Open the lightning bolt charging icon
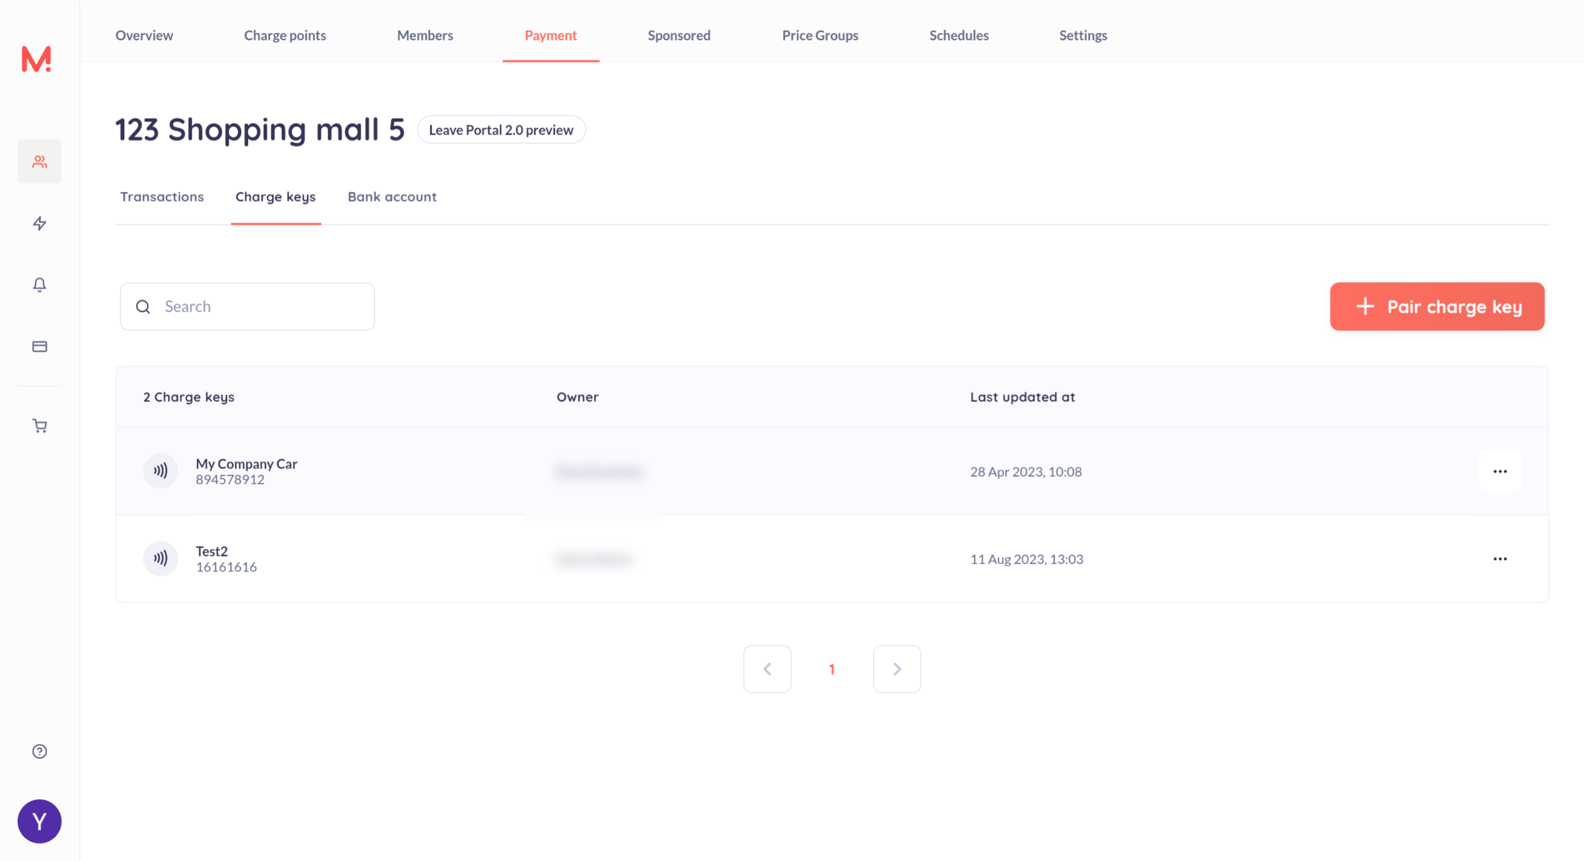The width and height of the screenshot is (1584, 861). [x=40, y=223]
